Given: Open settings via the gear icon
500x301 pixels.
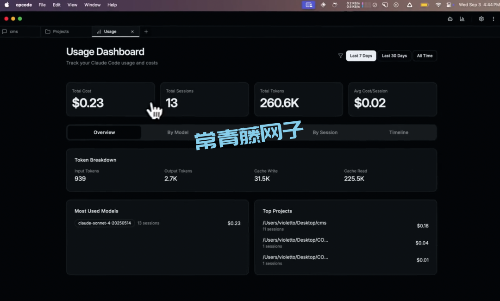Looking at the screenshot, I should pos(481,19).
